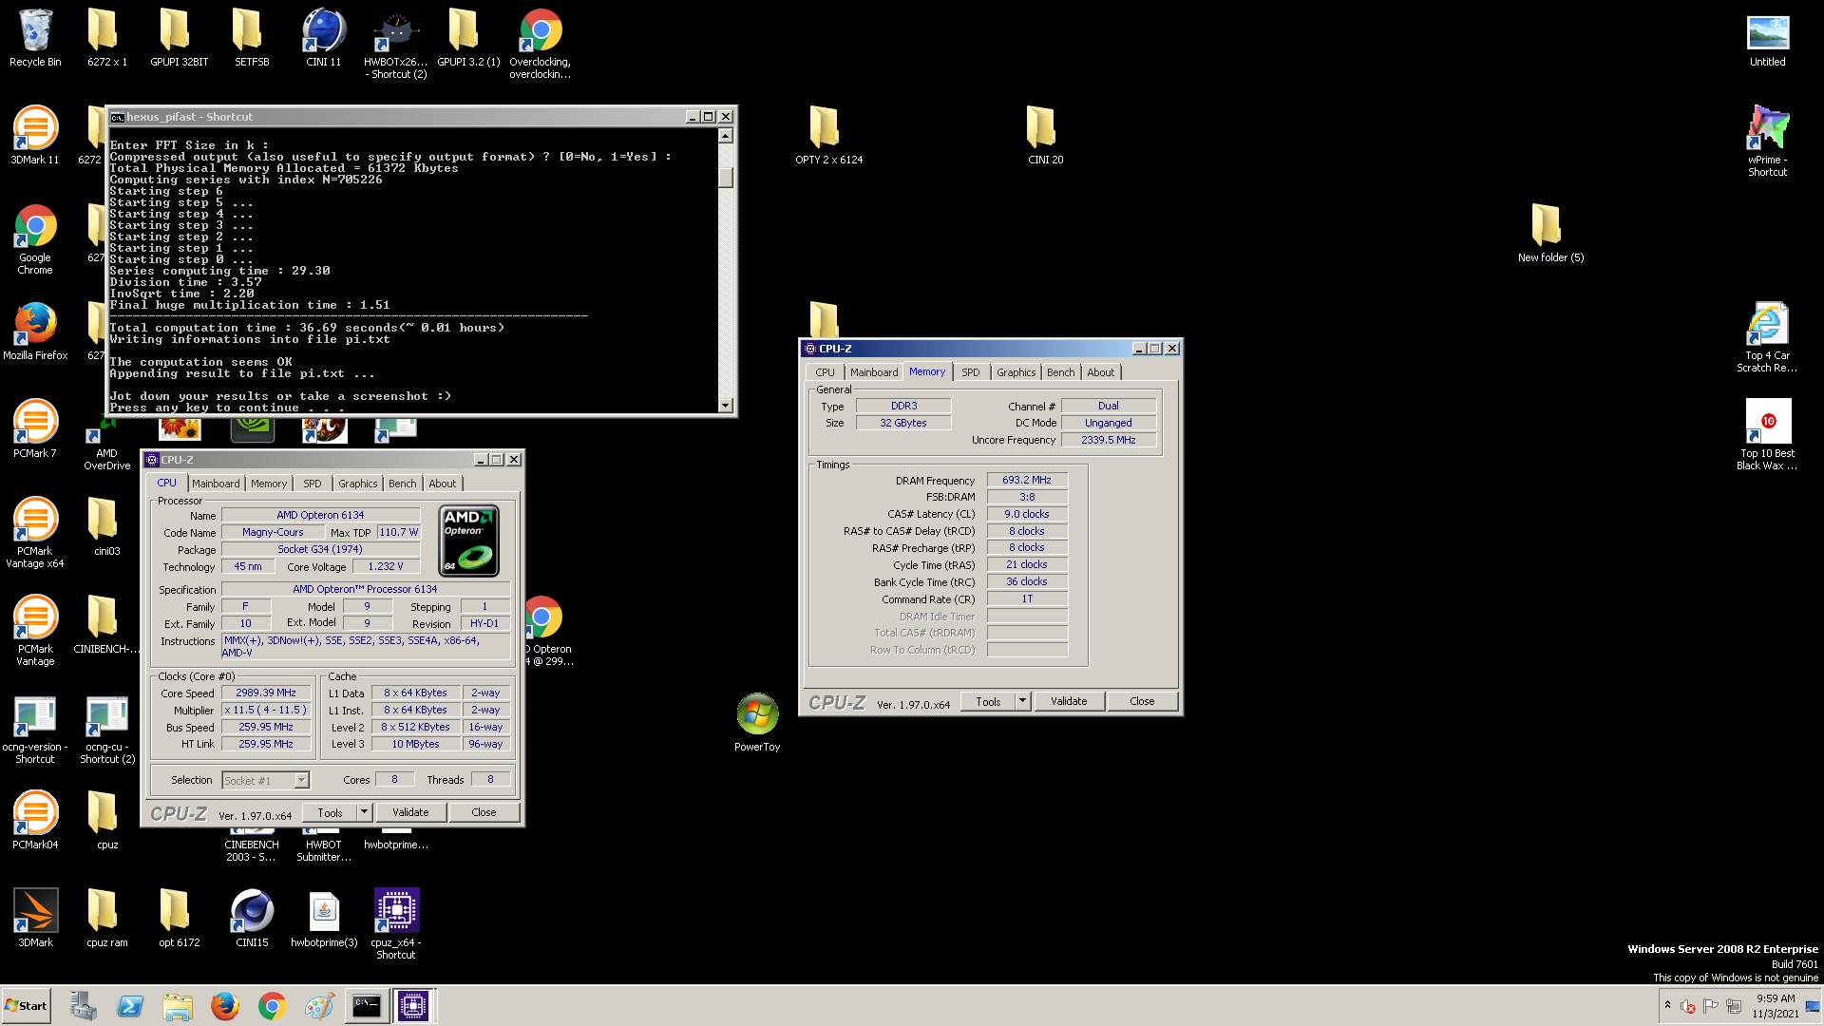Click the AMD Opteron logo in CPU-Z
This screenshot has height=1026, width=1824.
pos(469,541)
